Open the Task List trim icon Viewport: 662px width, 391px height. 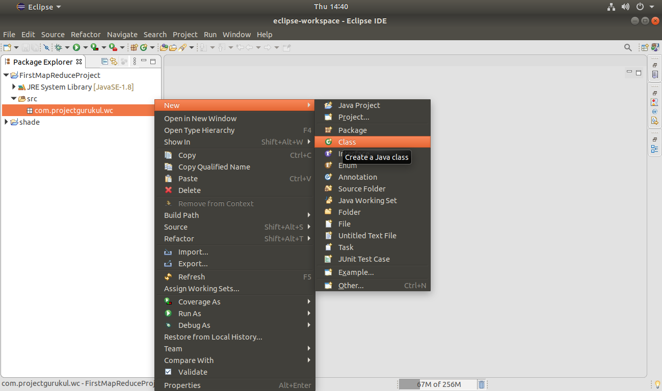655,74
